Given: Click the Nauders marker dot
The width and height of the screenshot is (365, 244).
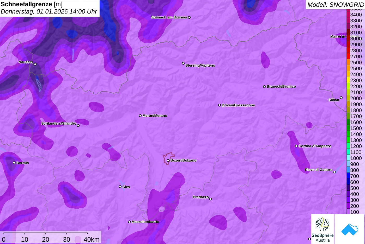Looking at the screenshot, I should pos(35,64).
